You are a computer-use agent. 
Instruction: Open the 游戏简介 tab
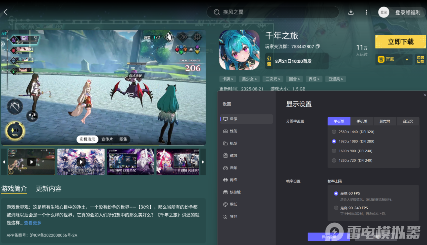(14, 188)
